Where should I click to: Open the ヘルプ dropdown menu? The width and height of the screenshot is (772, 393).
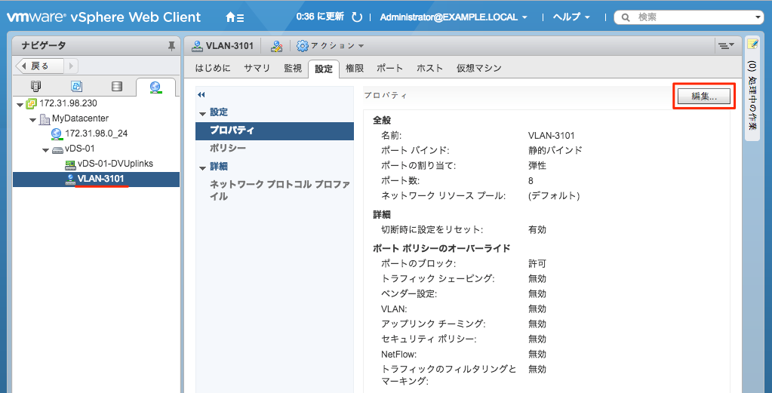click(571, 17)
